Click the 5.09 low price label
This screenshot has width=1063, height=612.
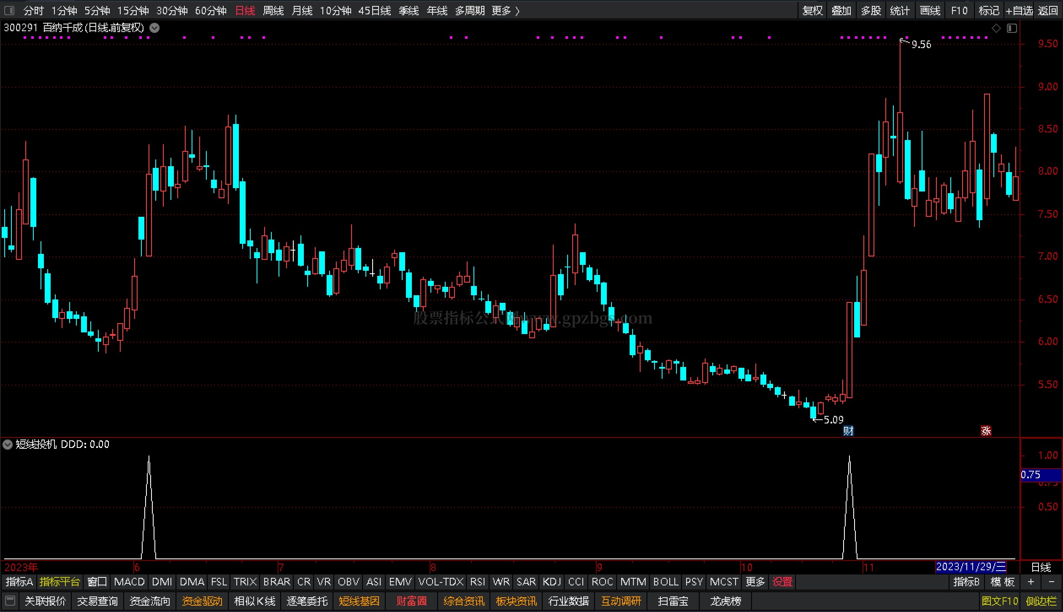point(833,420)
